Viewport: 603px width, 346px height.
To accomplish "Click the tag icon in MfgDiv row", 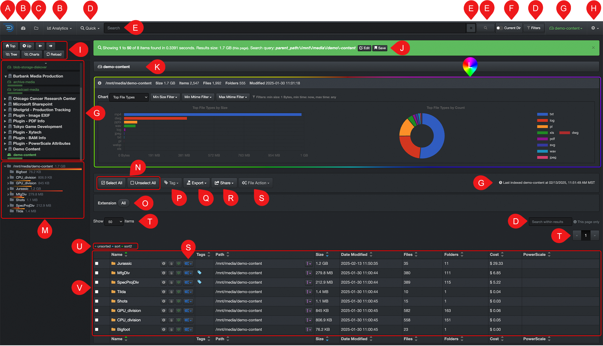I will click(x=199, y=273).
